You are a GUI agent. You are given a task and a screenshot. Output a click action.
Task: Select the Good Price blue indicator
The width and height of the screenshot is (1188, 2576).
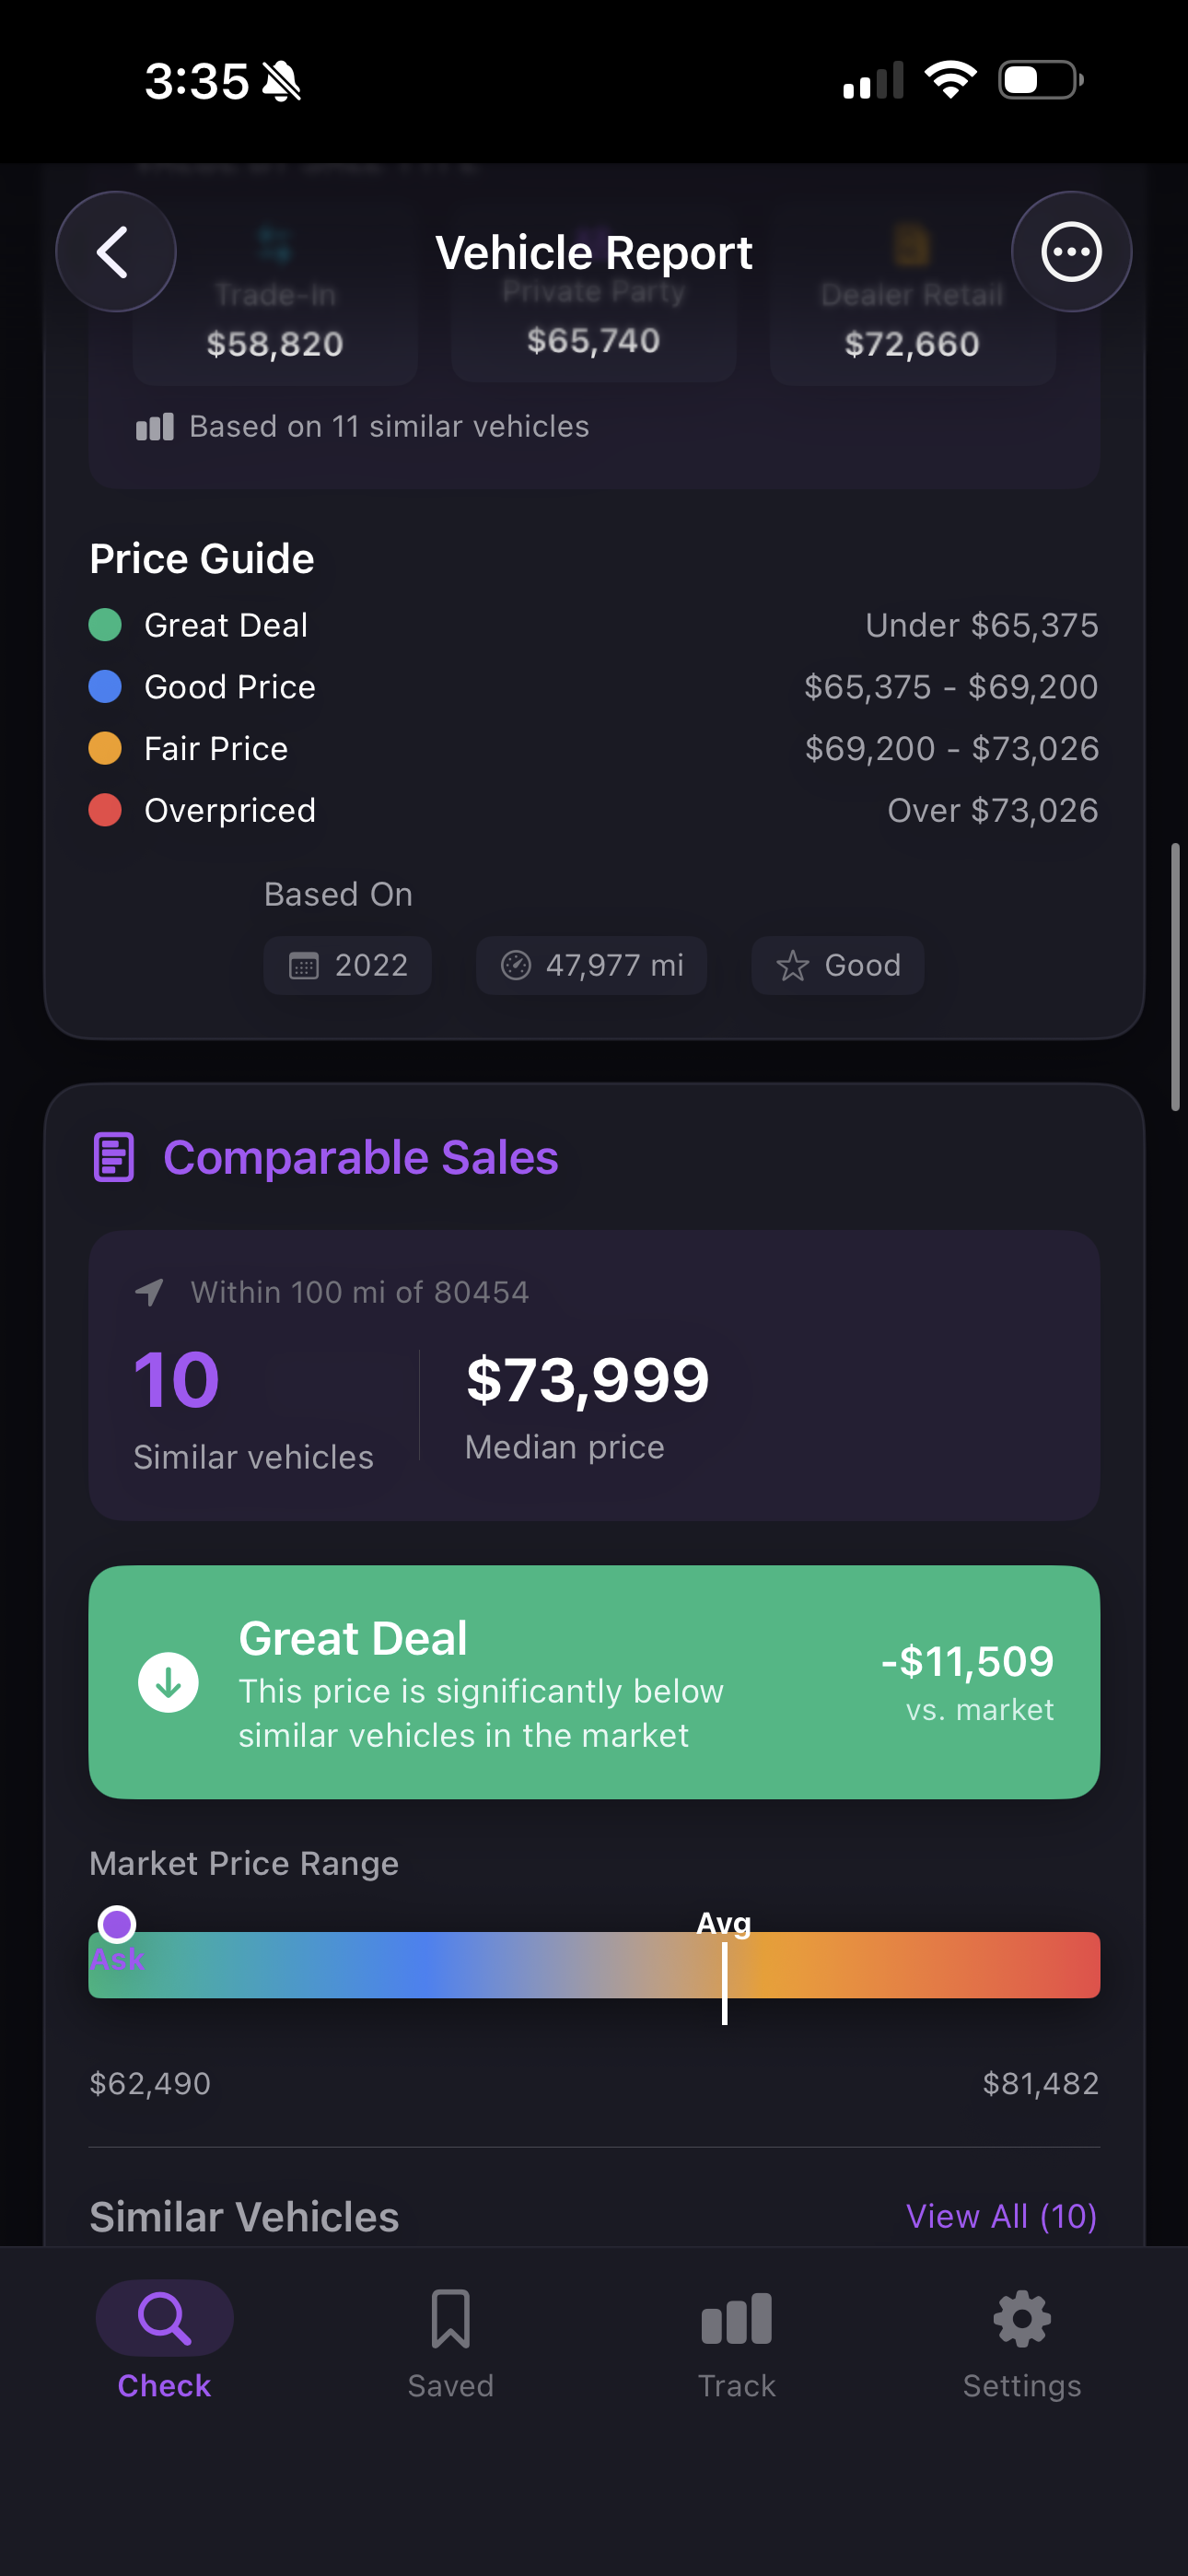click(104, 687)
